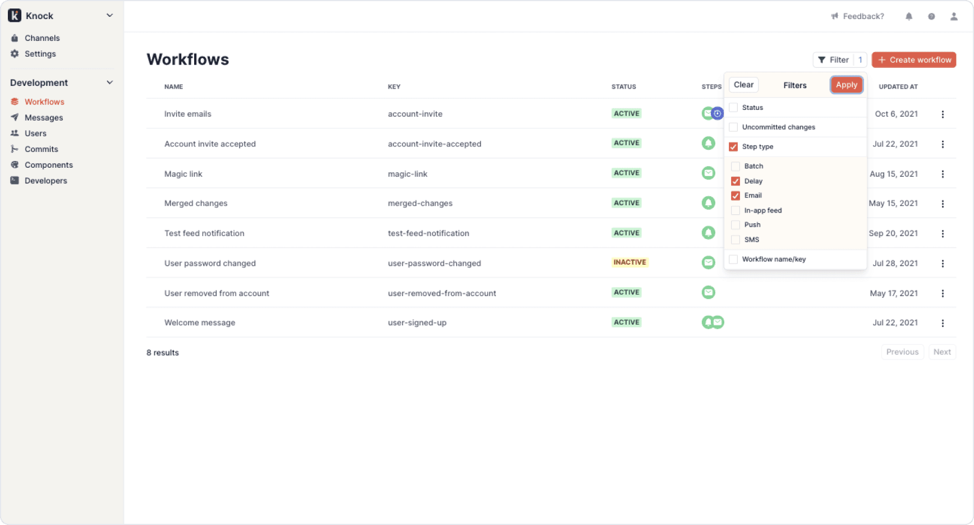The height and width of the screenshot is (525, 974).
Task: Toggle the Filter dropdown button
Action: [834, 60]
